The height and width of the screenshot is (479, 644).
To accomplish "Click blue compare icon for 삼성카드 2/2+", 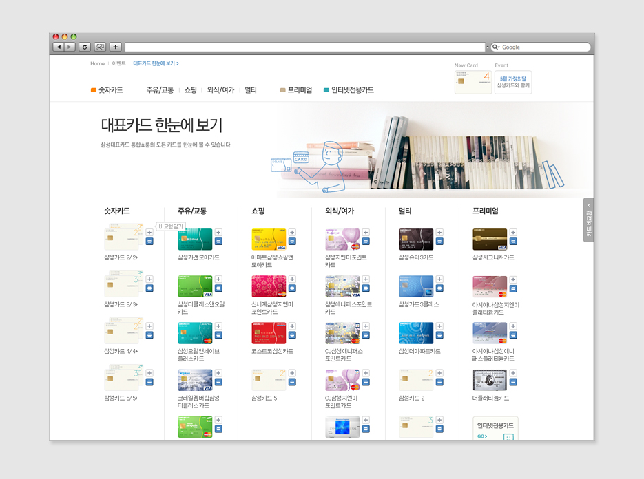I will (x=149, y=242).
